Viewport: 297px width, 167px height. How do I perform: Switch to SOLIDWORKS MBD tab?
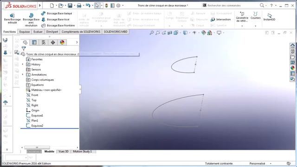point(116,32)
